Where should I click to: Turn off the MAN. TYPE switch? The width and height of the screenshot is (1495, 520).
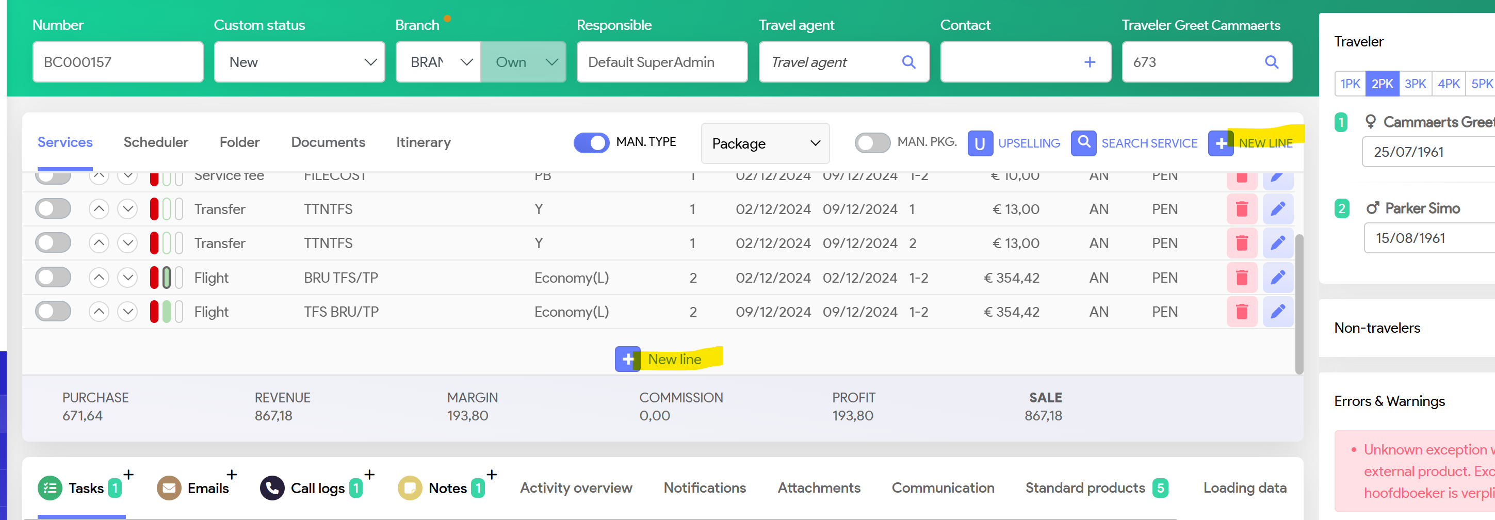click(591, 143)
